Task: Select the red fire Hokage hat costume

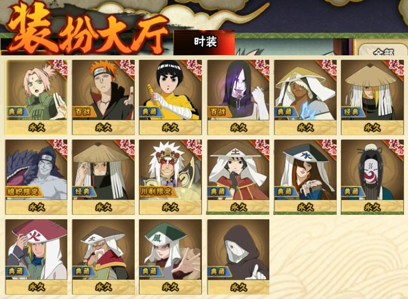Action: point(36,257)
